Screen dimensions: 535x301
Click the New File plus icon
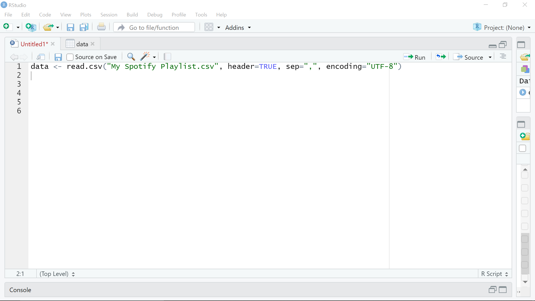tap(7, 27)
